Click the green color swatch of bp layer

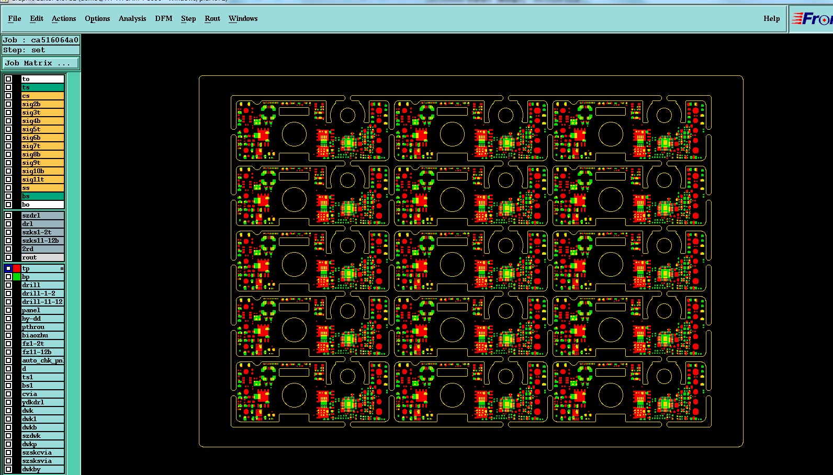(17, 277)
